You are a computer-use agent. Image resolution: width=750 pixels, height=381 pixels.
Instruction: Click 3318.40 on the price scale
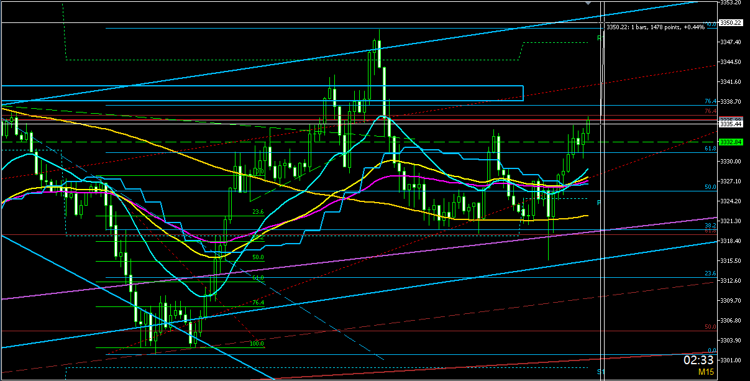pyautogui.click(x=730, y=241)
